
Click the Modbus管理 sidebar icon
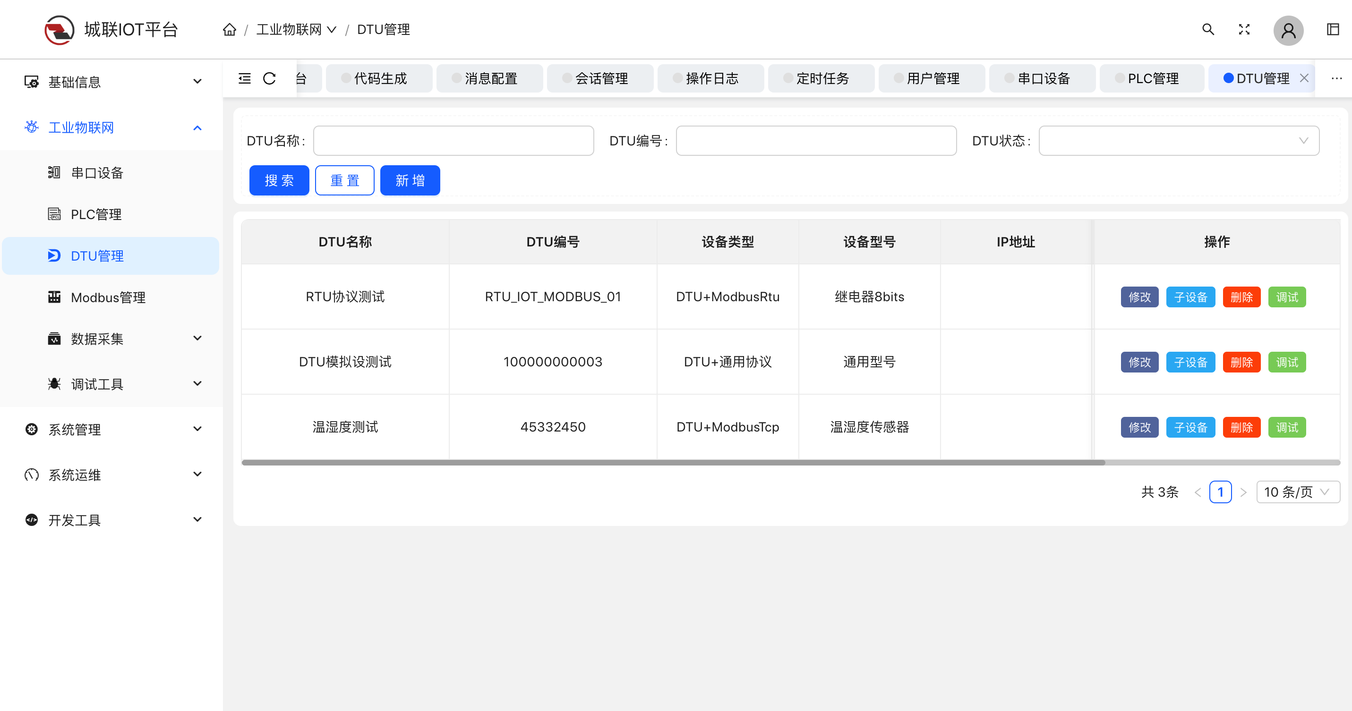click(x=54, y=297)
